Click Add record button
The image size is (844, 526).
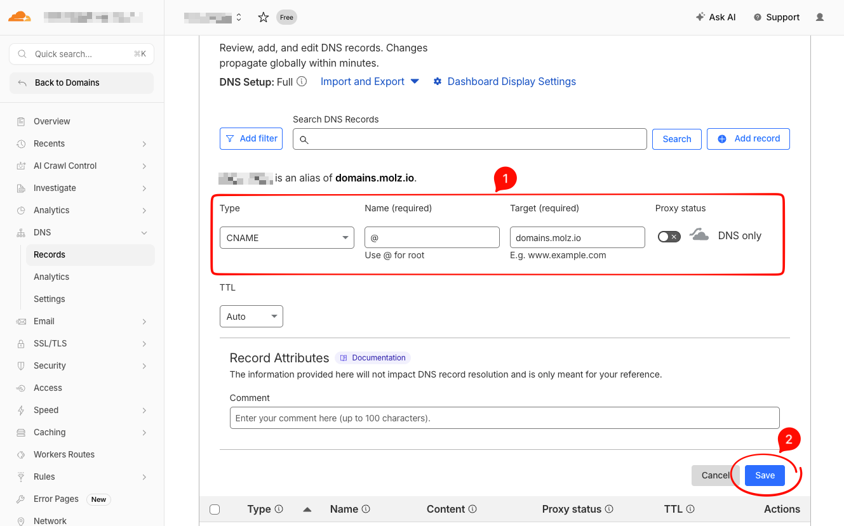748,138
